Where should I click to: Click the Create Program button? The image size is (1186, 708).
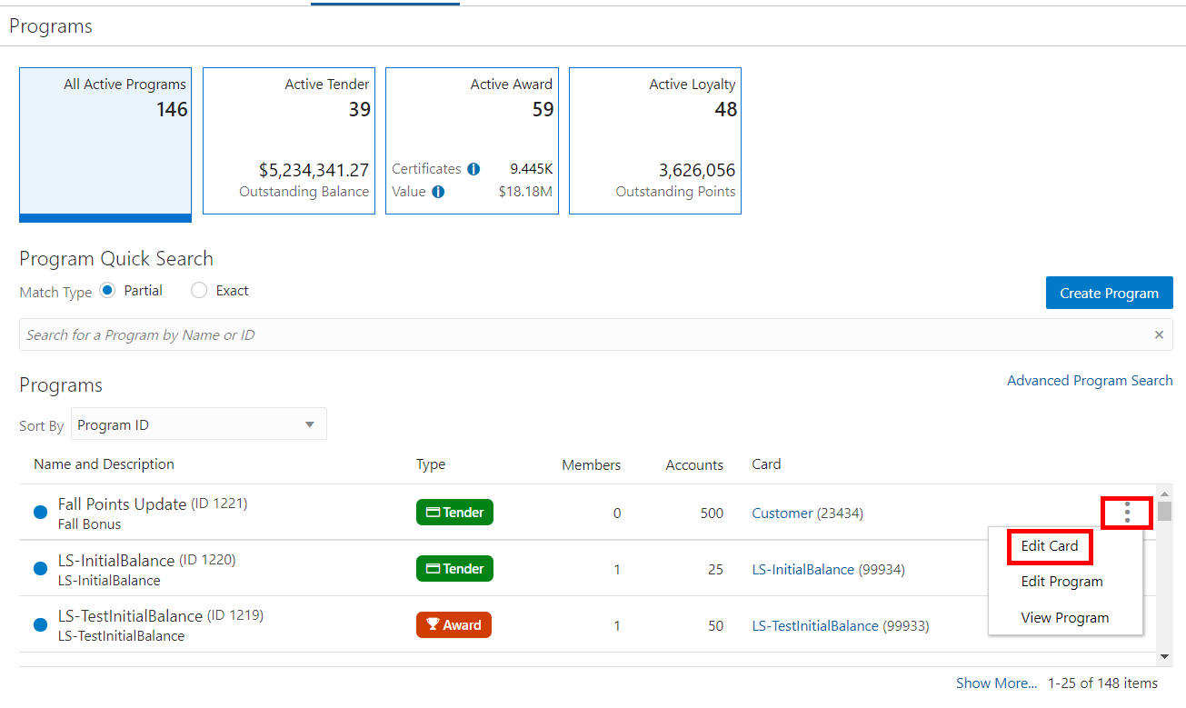click(1109, 294)
